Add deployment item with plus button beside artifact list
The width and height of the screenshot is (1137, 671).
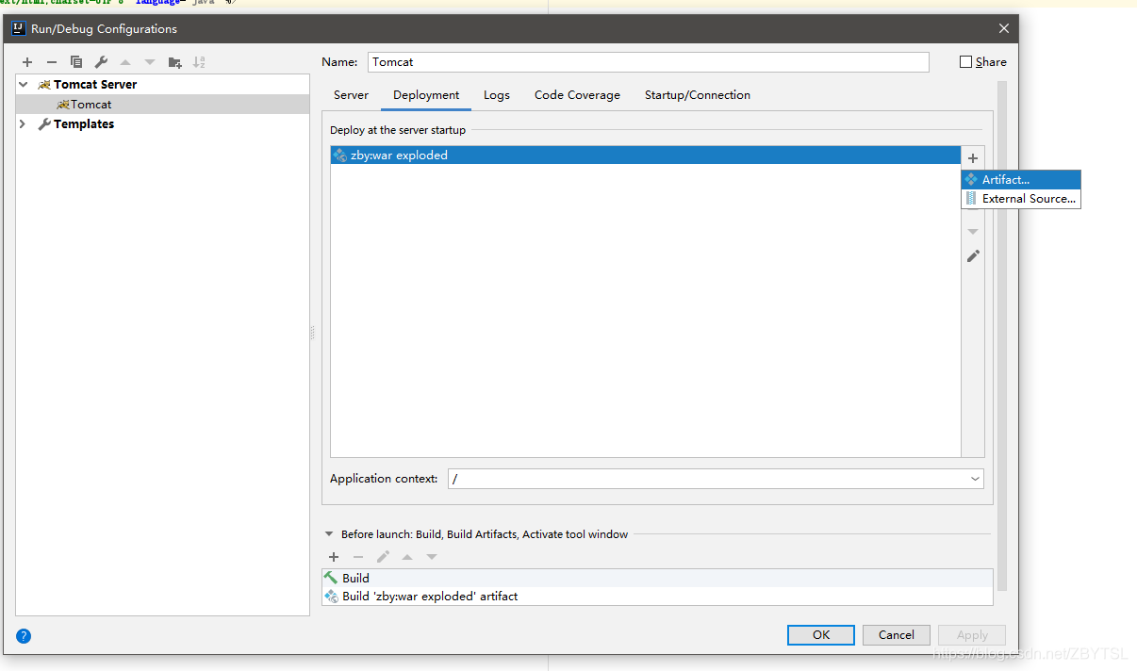pyautogui.click(x=973, y=158)
